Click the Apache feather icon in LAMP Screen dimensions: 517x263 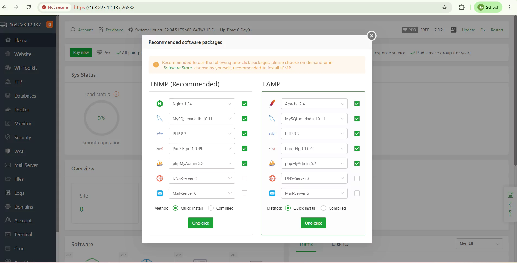click(x=272, y=104)
